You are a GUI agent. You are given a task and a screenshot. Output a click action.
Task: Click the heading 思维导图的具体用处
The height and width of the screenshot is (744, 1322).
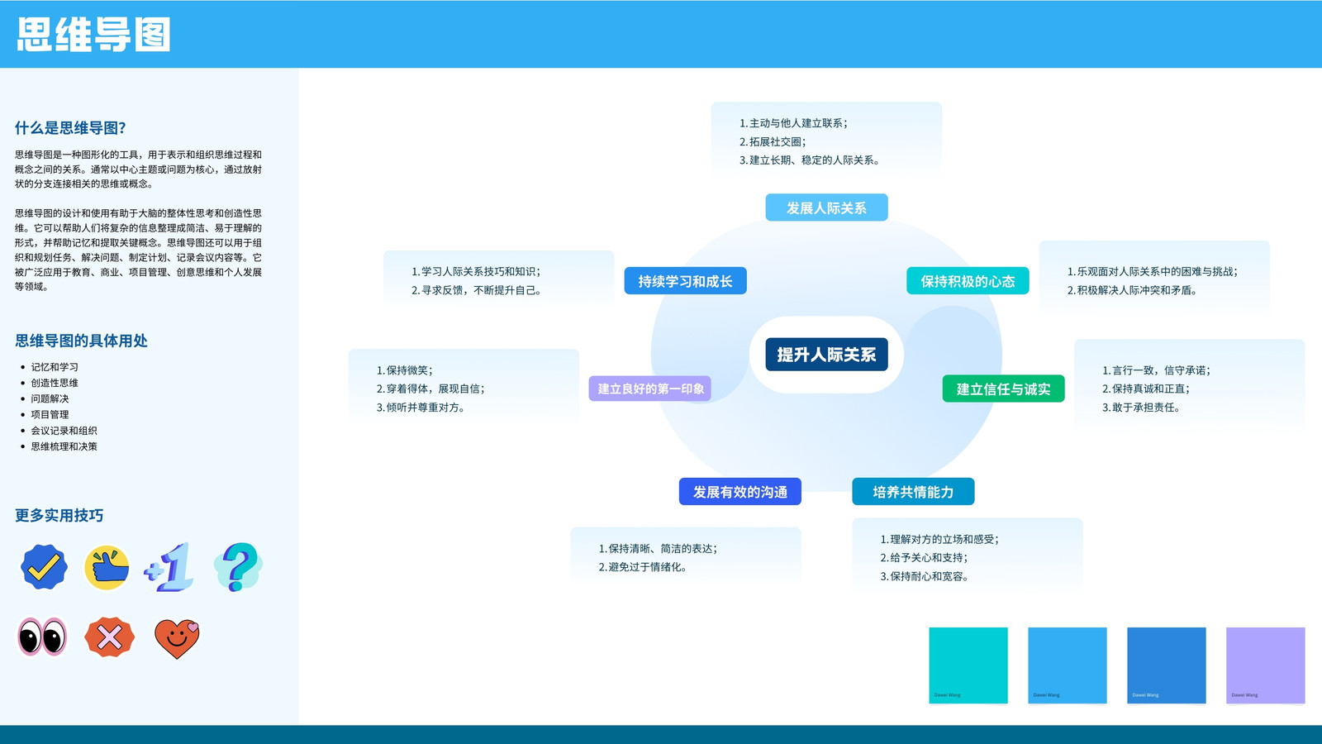pos(81,341)
